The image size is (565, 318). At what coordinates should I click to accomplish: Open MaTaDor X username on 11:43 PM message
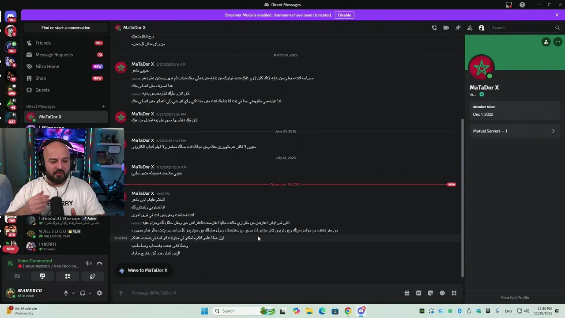[143, 193]
